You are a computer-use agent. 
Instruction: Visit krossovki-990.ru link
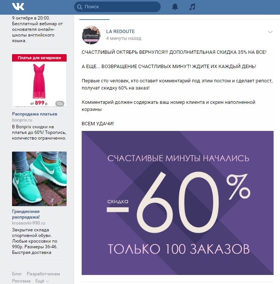click(x=29, y=223)
